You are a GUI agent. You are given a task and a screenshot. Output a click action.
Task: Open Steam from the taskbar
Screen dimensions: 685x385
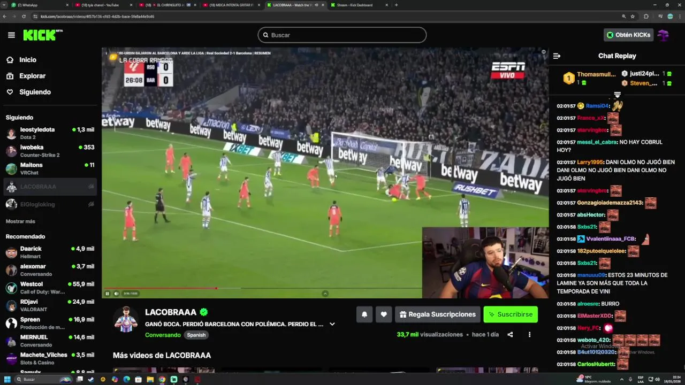pos(91,379)
